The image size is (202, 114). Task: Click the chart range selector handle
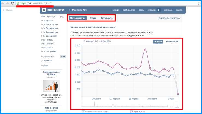176,104
